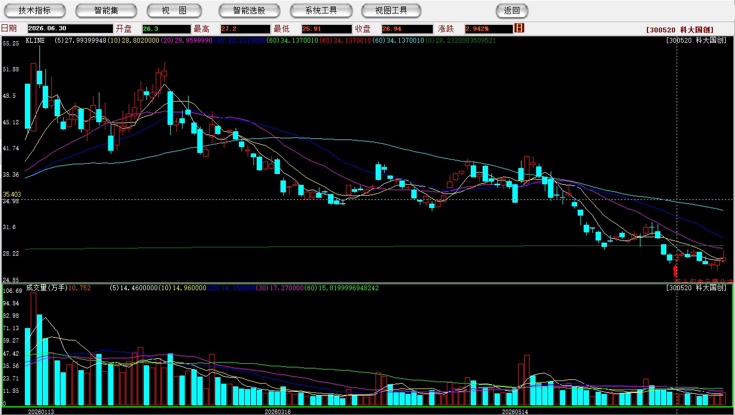Click the volume value 10.752
735x415 pixels.
coord(79,288)
